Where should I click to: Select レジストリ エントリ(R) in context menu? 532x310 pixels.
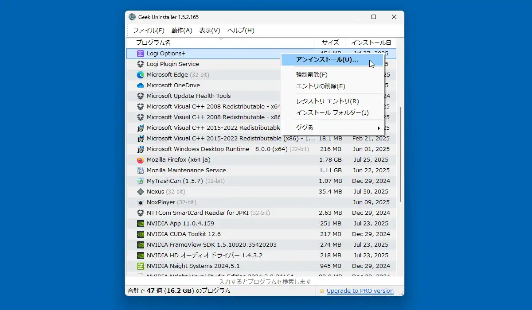[x=332, y=101]
